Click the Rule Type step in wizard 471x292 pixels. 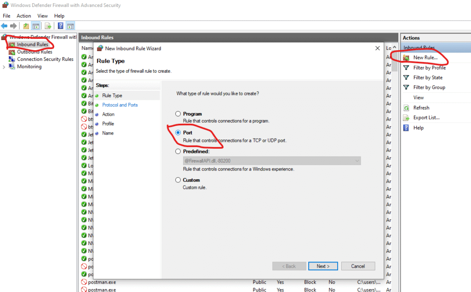(x=112, y=95)
